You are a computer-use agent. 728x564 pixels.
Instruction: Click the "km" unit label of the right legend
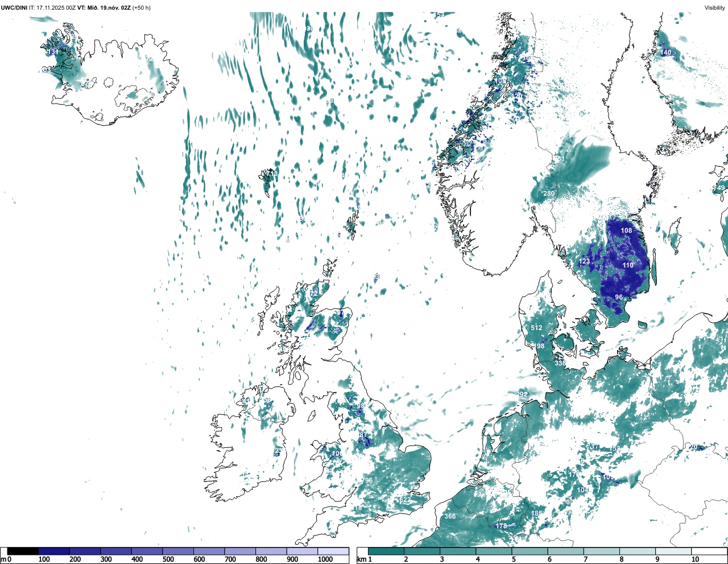coord(362,559)
